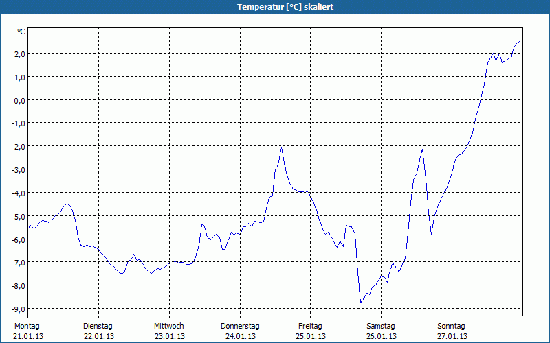The image size is (550, 343).
Task: Click the -3,0 y-axis label
Action: (x=19, y=169)
